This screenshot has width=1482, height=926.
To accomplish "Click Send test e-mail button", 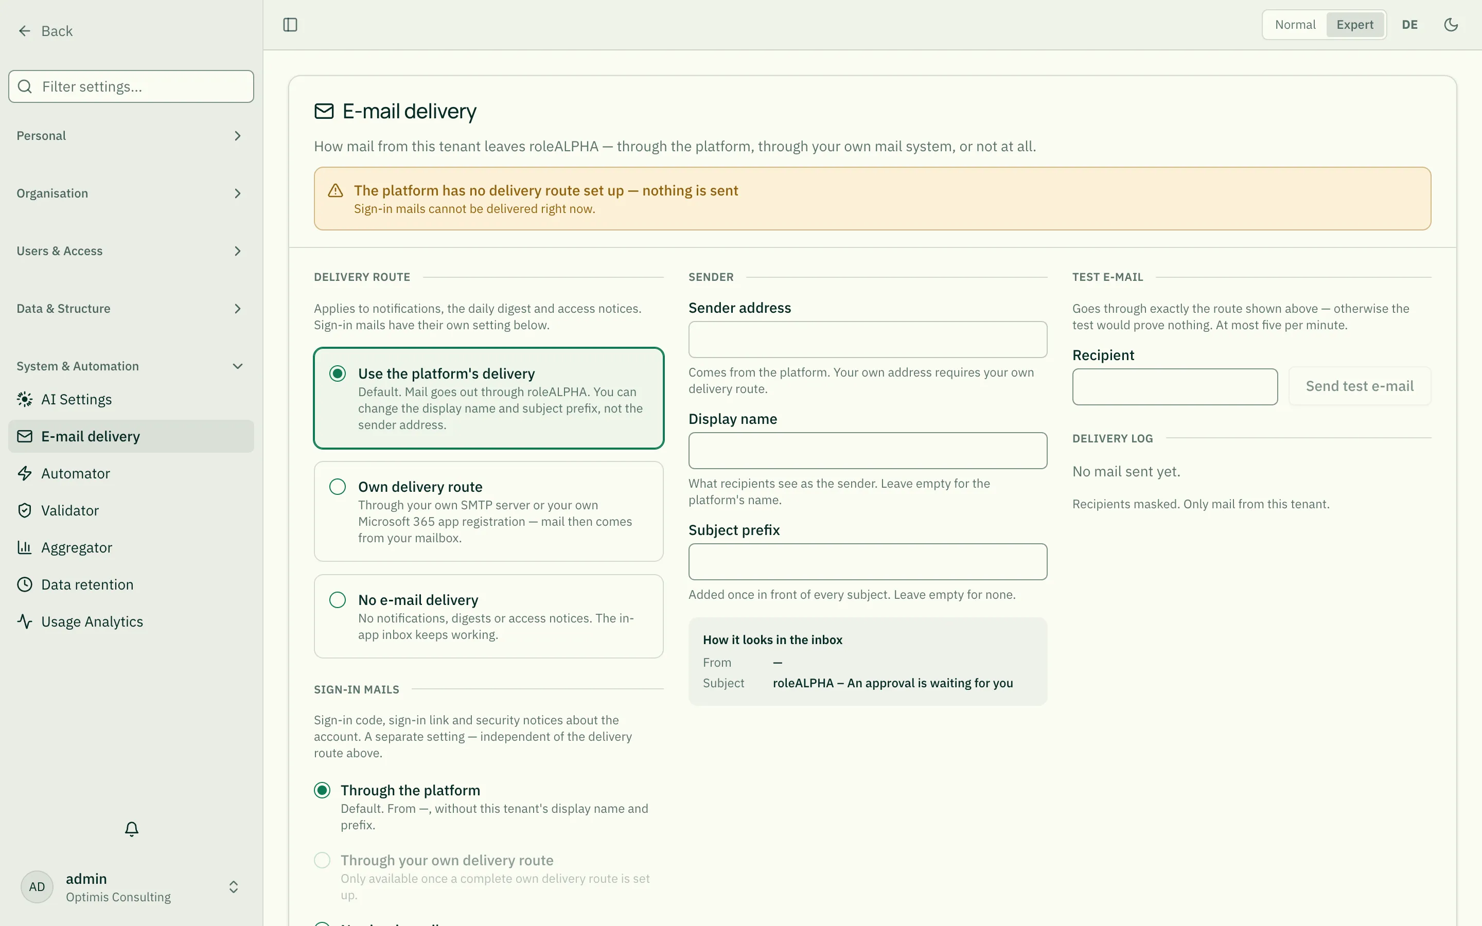I will tap(1360, 386).
